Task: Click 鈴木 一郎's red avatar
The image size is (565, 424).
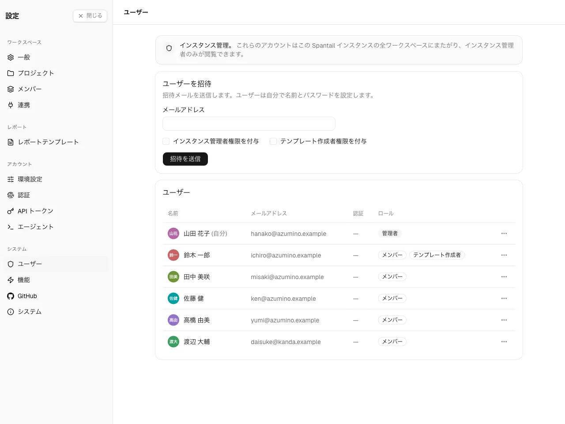Action: (x=173, y=255)
